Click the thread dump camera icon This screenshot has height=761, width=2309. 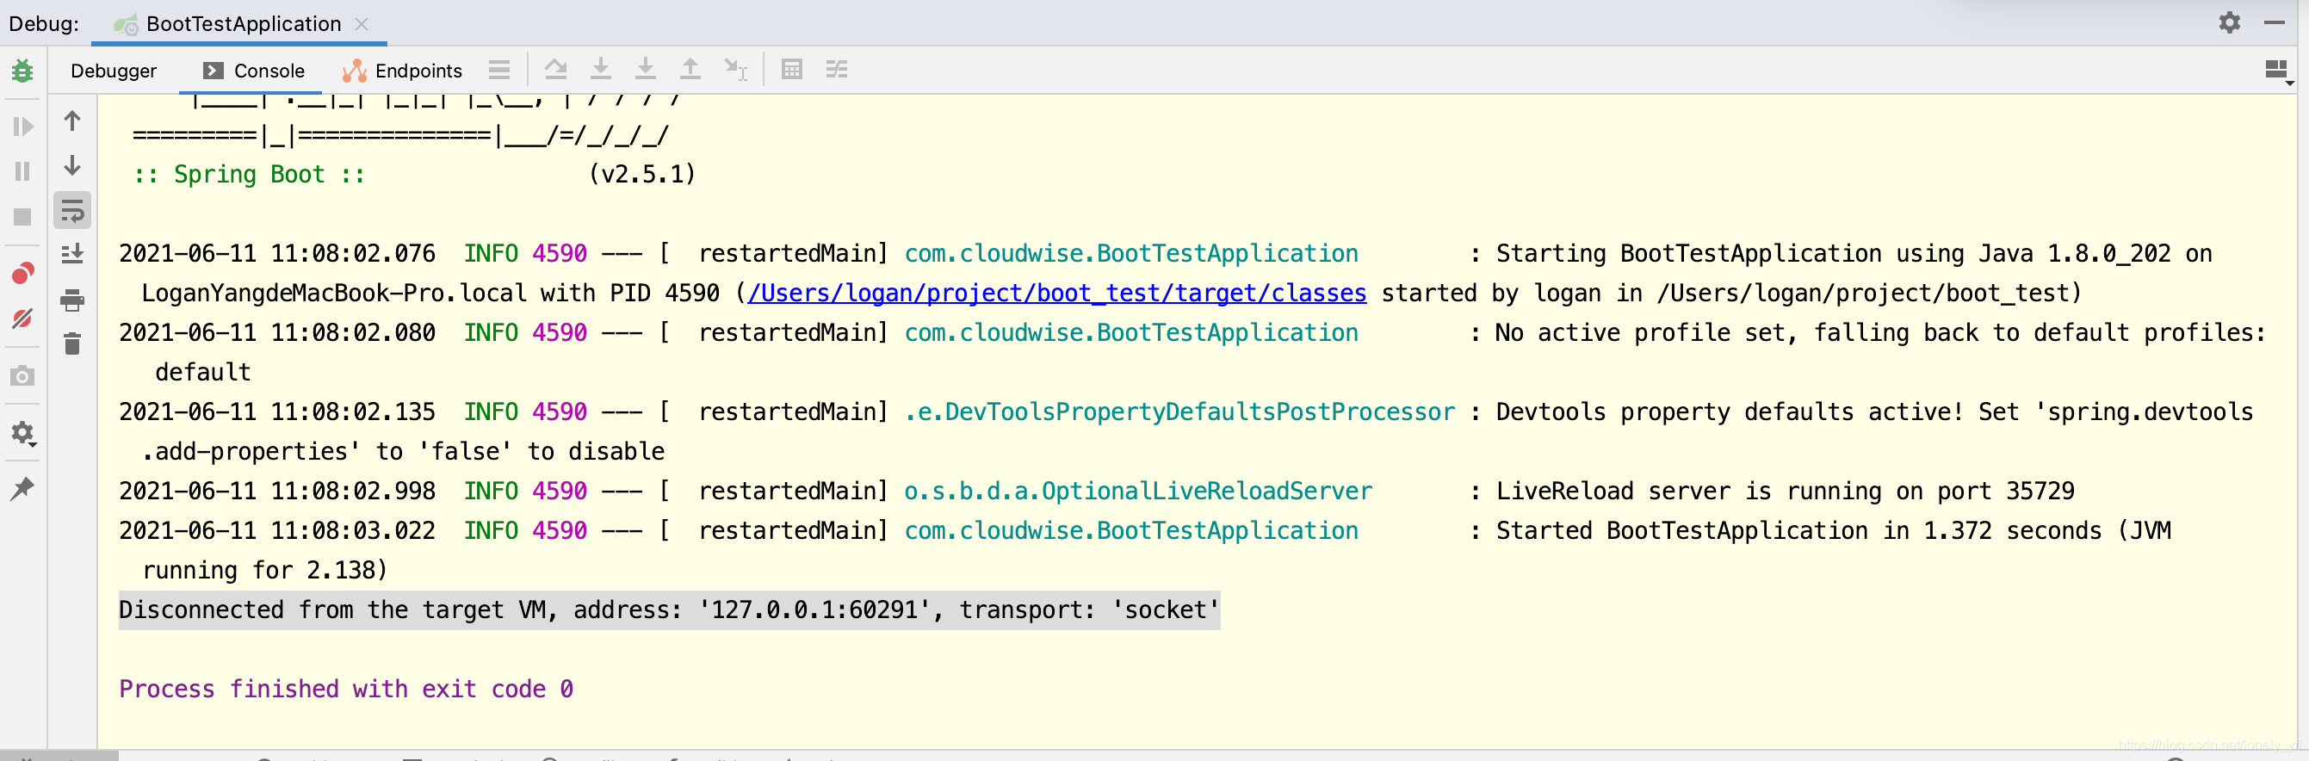point(22,375)
